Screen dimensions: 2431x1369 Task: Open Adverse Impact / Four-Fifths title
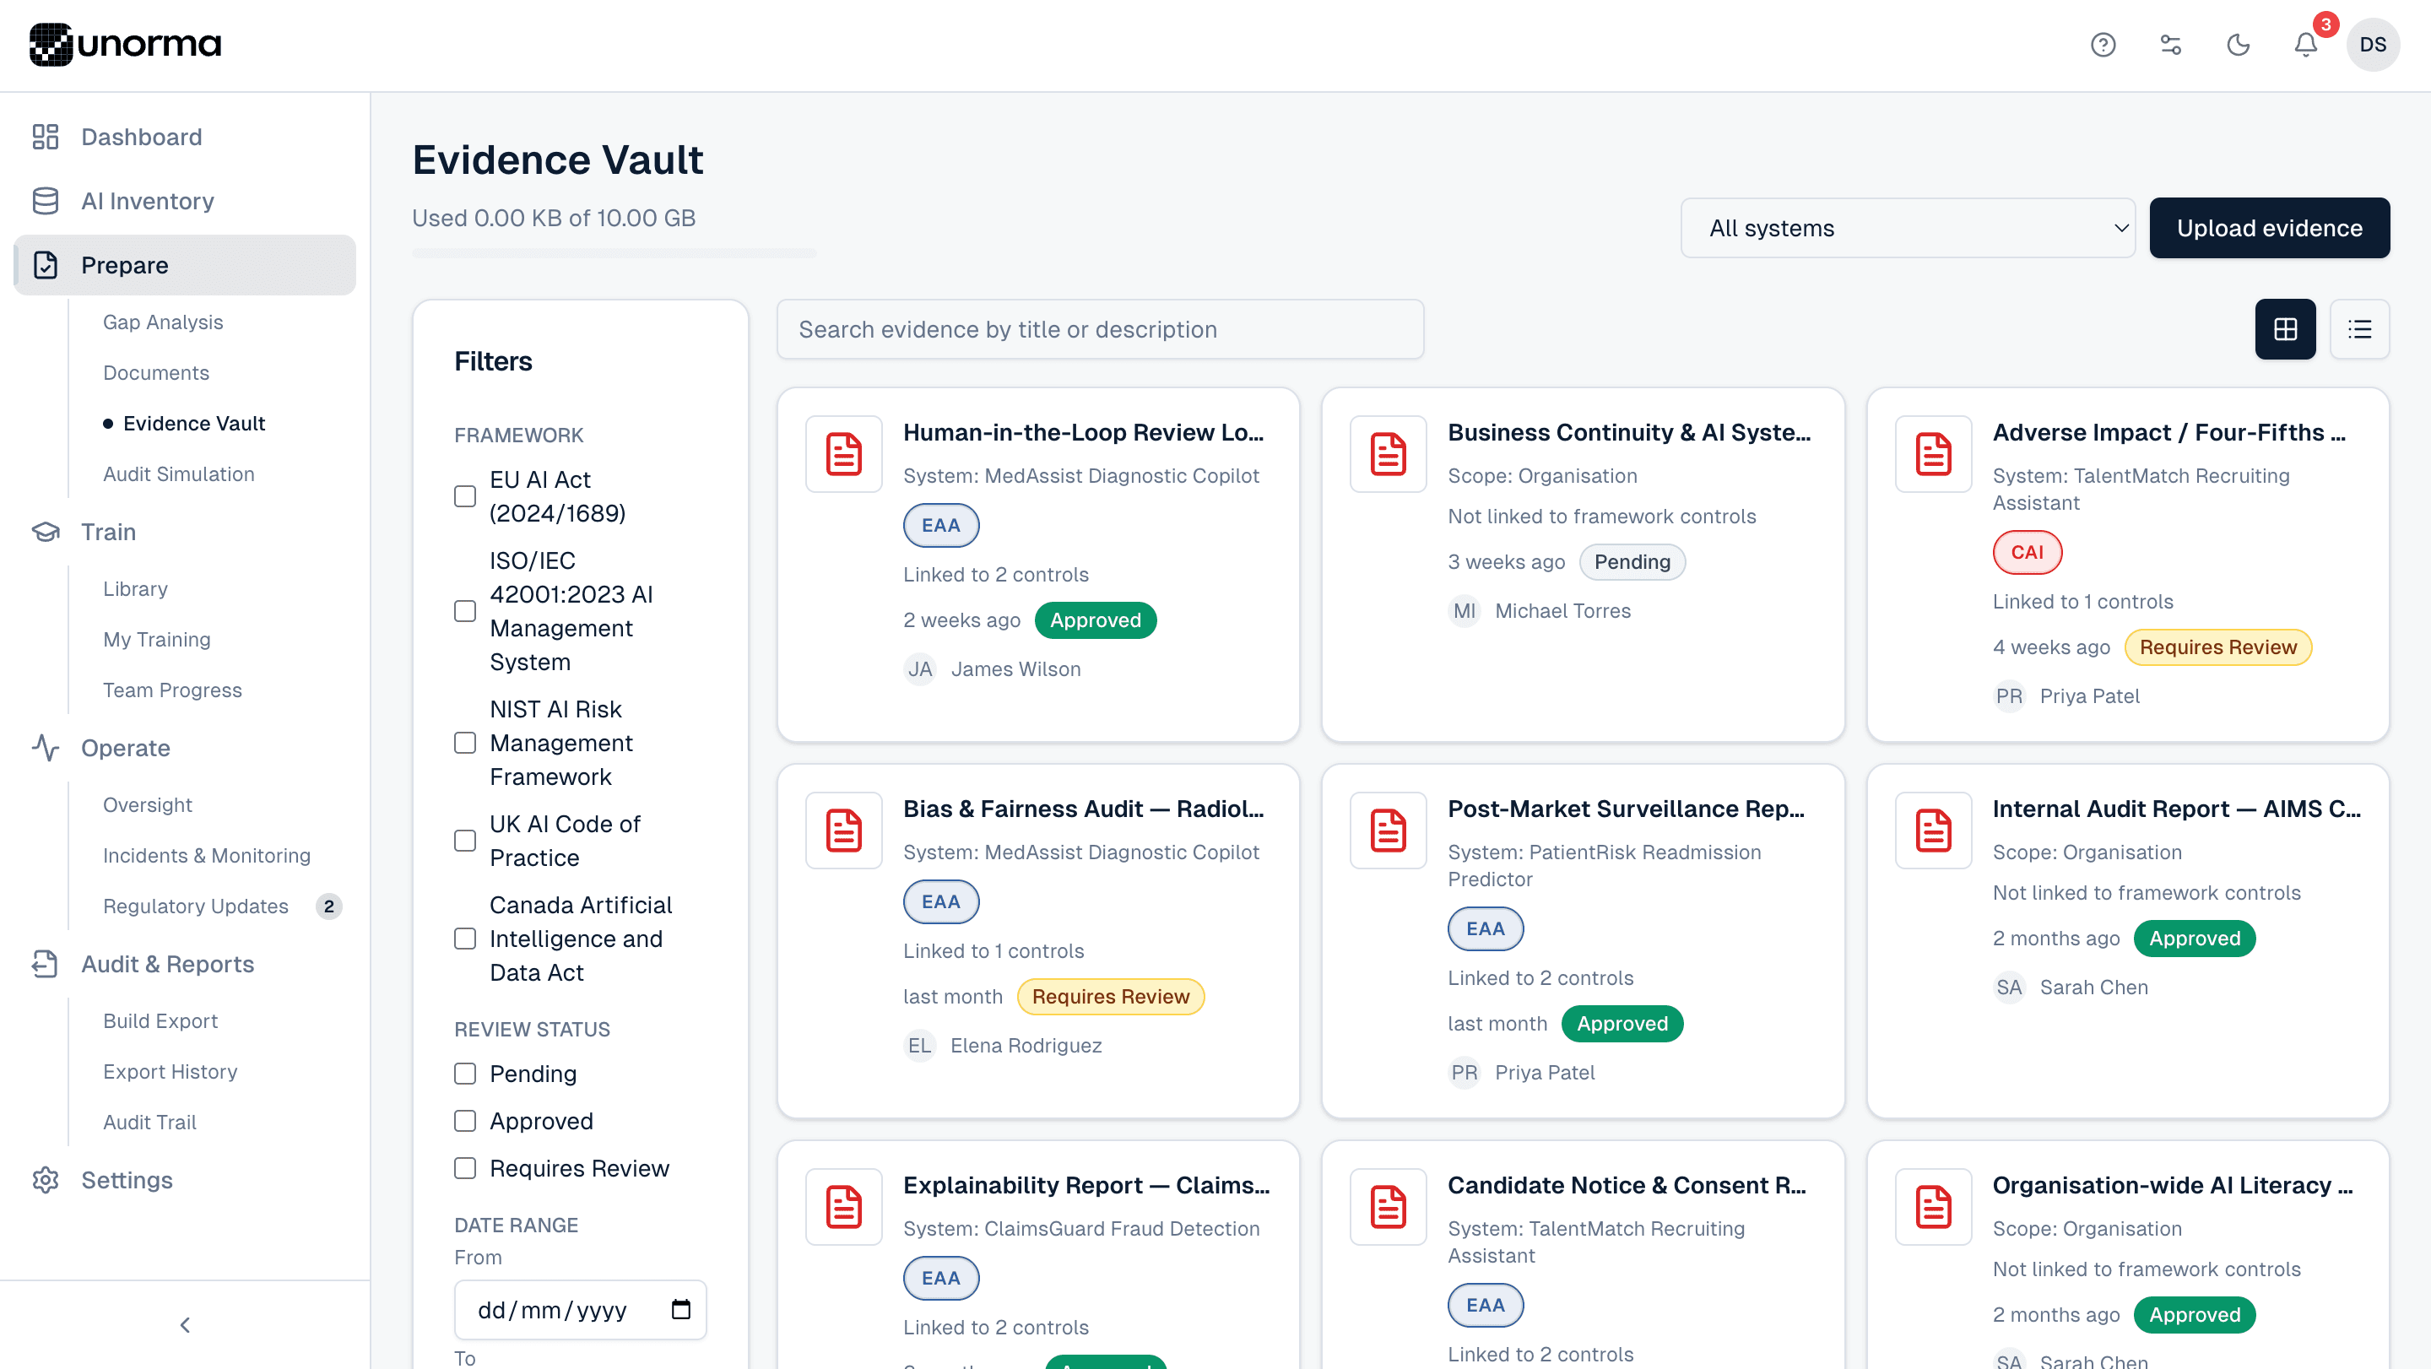pos(2168,432)
